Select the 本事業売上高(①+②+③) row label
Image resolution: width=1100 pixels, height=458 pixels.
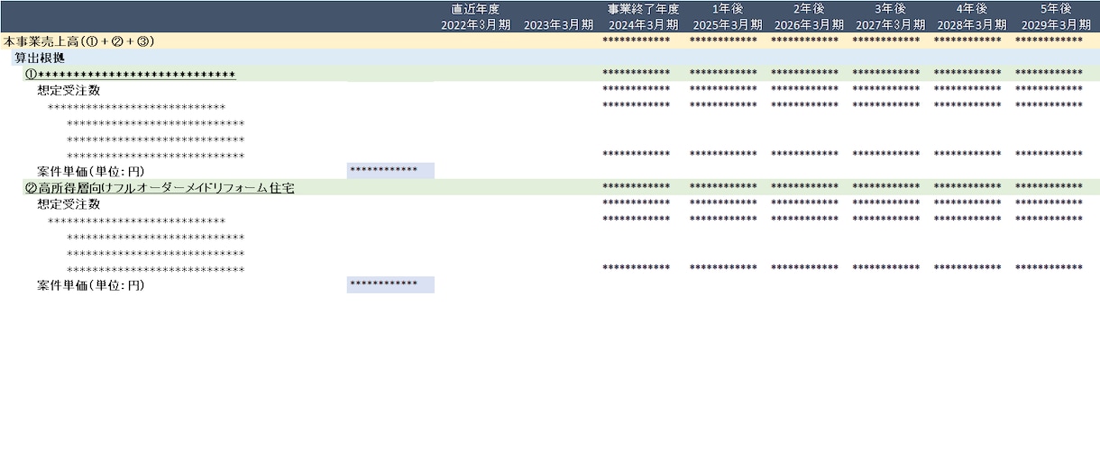coord(78,41)
